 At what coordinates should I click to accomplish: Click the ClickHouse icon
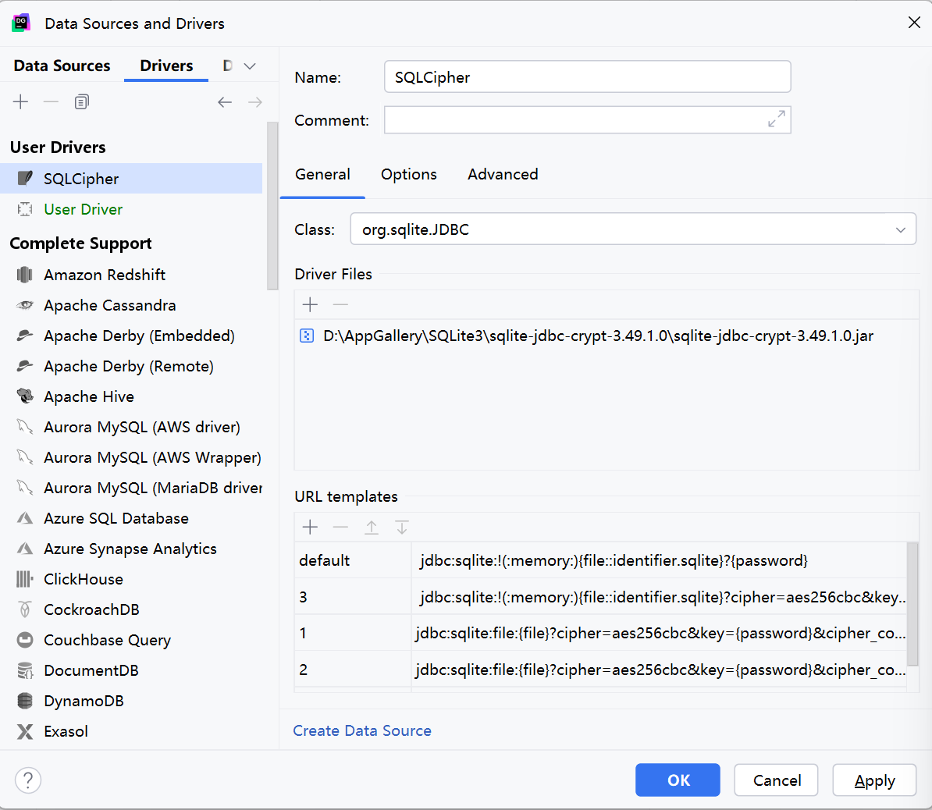25,579
